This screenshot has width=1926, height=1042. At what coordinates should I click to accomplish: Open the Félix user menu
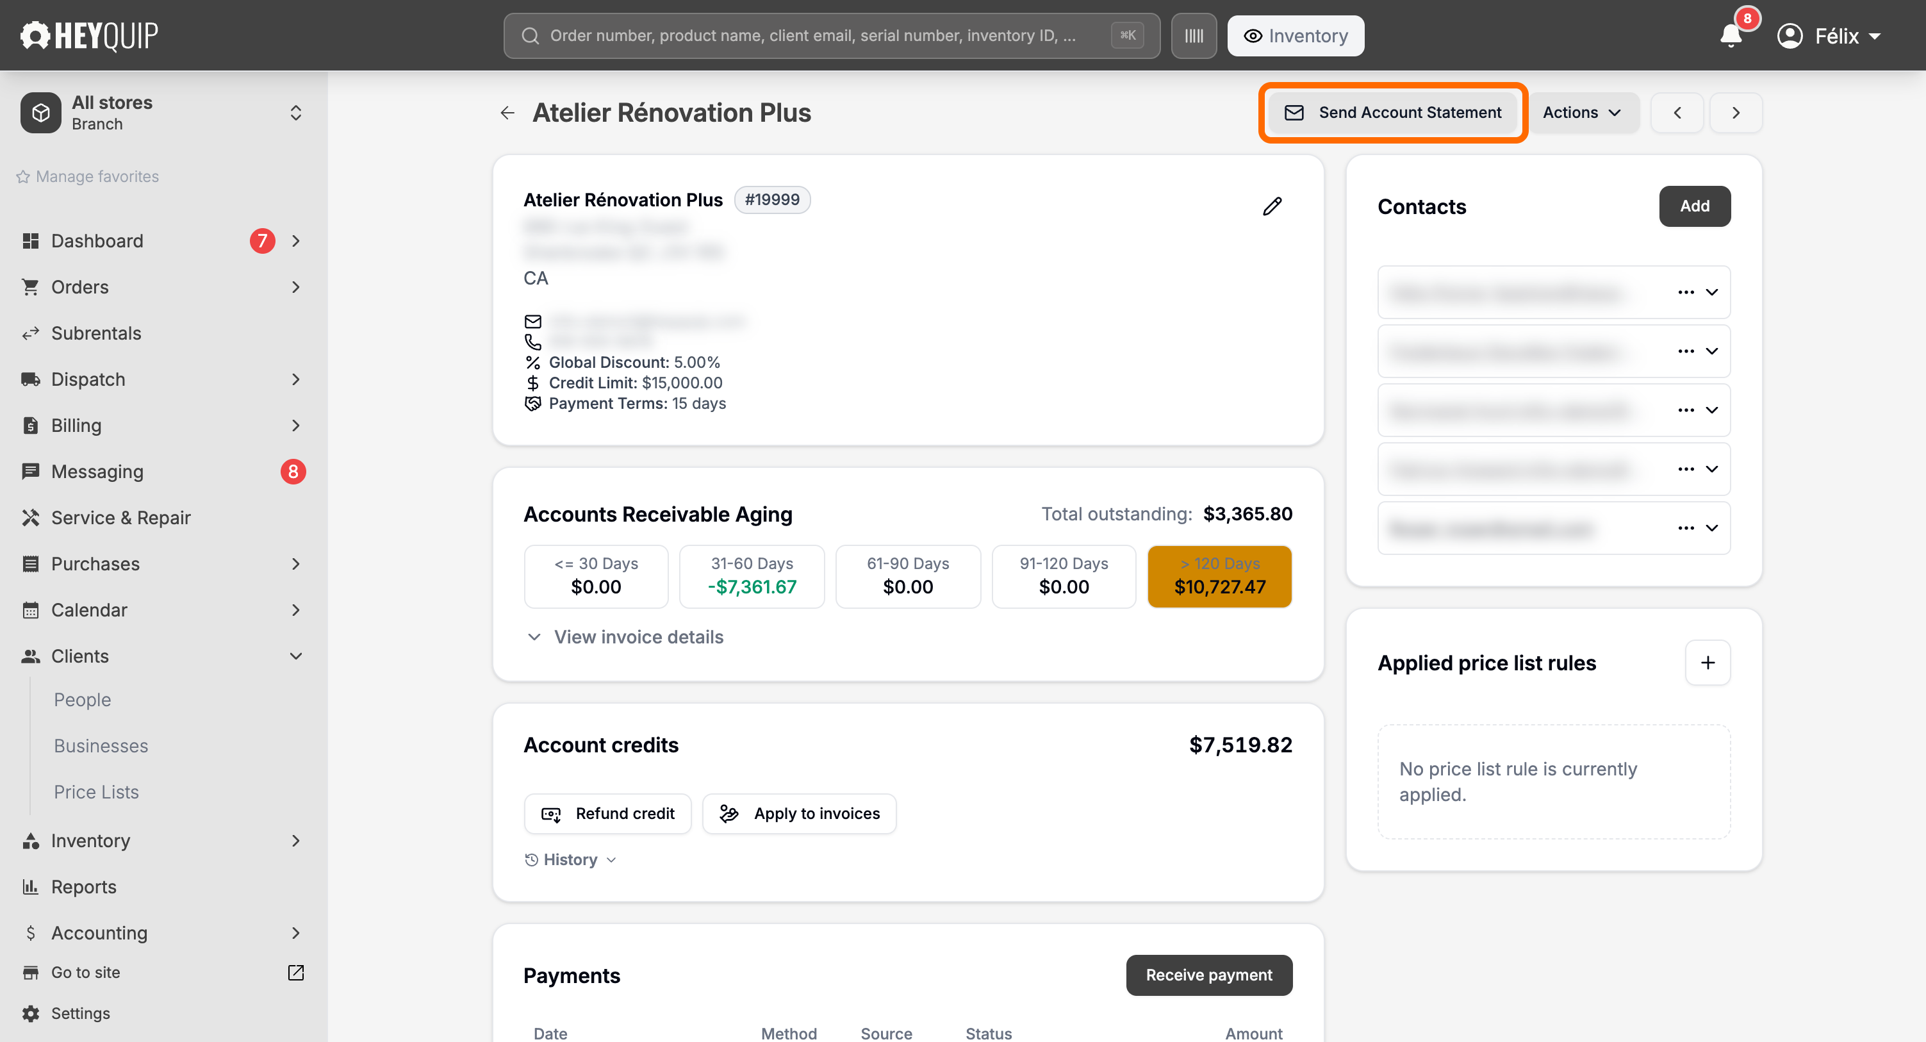point(1829,35)
